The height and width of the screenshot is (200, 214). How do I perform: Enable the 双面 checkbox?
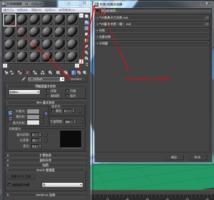coord(67,91)
